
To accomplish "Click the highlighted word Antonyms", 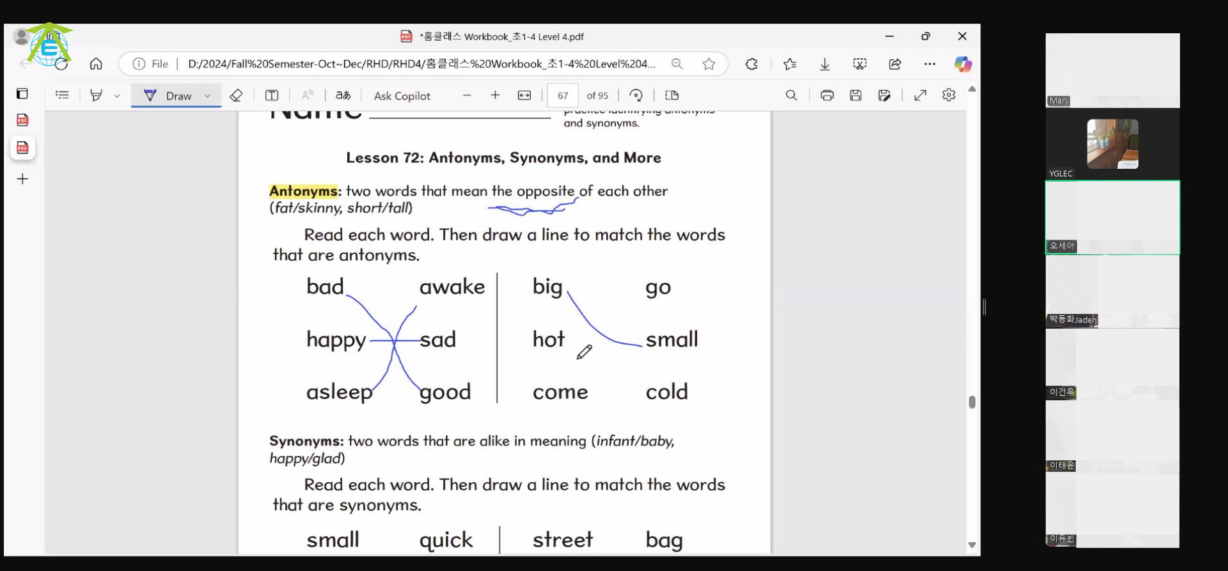I will click(x=303, y=191).
